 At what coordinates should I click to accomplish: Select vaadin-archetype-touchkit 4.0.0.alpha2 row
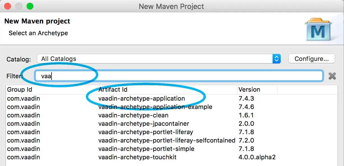coord(137,157)
